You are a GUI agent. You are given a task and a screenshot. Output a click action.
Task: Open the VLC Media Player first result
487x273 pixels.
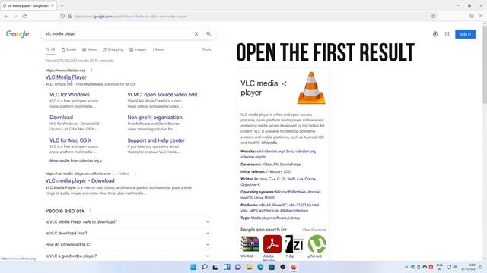66,77
